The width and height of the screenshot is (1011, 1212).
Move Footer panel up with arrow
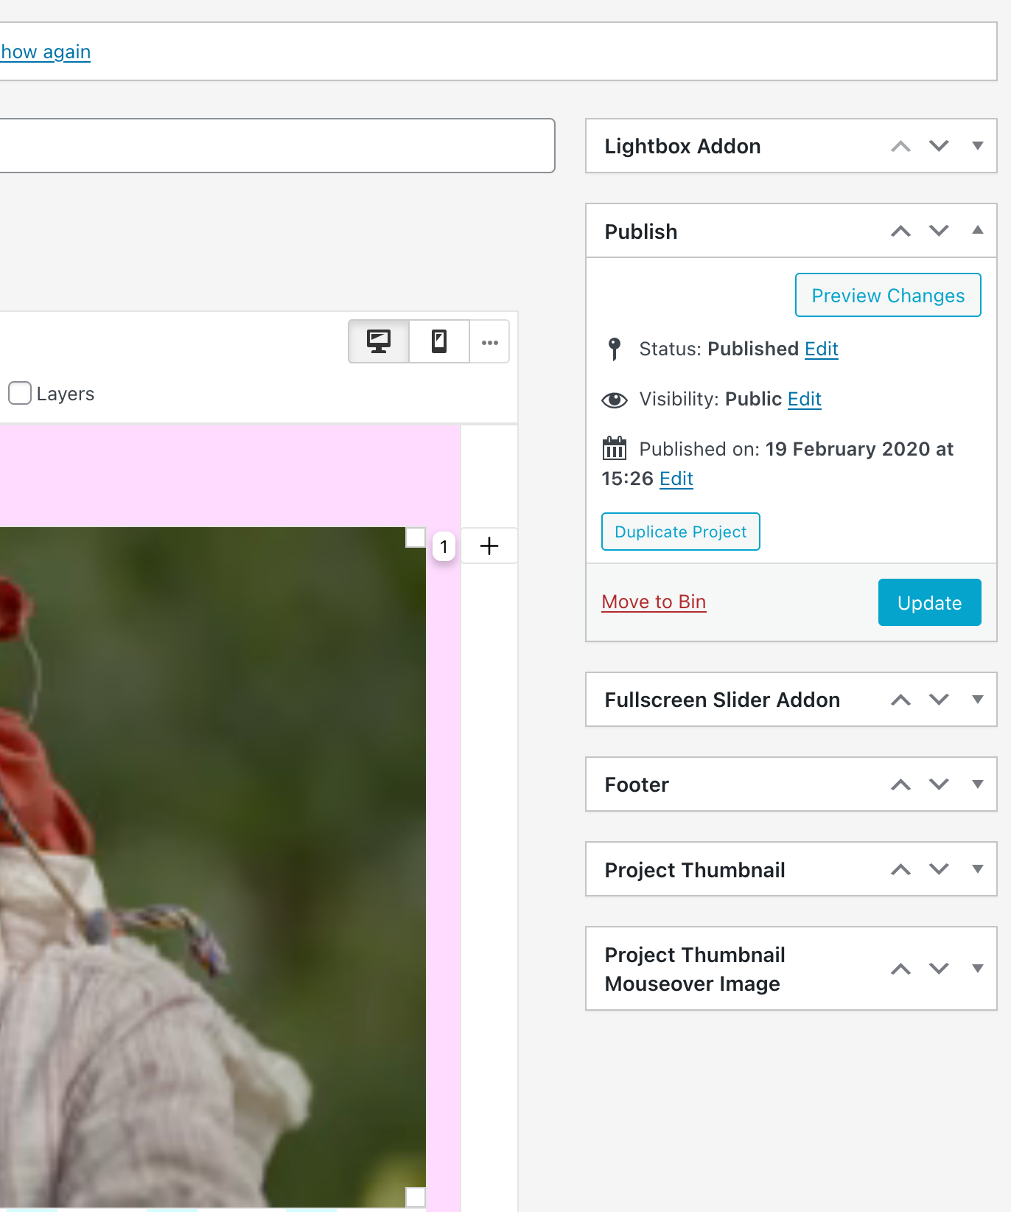(x=900, y=784)
